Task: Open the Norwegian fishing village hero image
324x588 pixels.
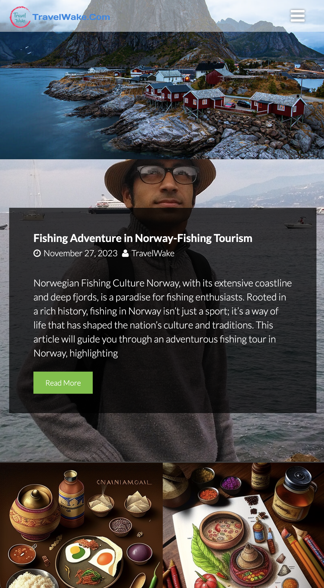Action: [162, 79]
